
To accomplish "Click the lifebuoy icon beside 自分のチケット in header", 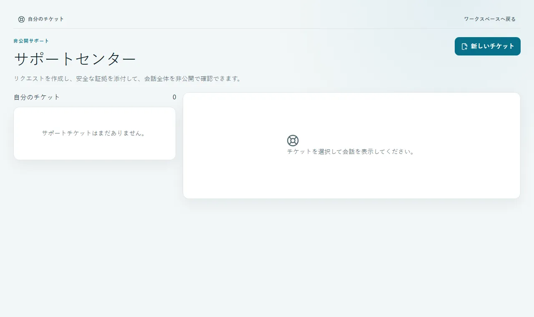I will point(21,19).
